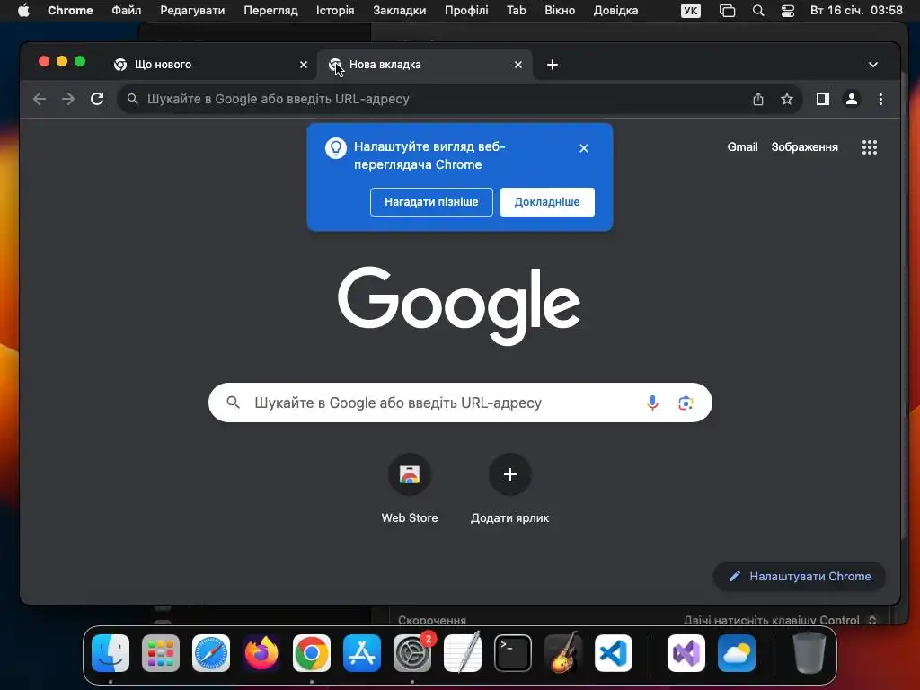Click the УК input language indicator
Screen dimensions: 920x690
pyautogui.click(x=691, y=11)
